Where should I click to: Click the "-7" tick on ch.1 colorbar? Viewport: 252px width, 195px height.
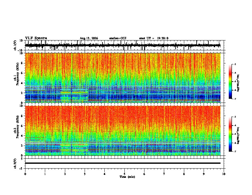(x=235, y=99)
